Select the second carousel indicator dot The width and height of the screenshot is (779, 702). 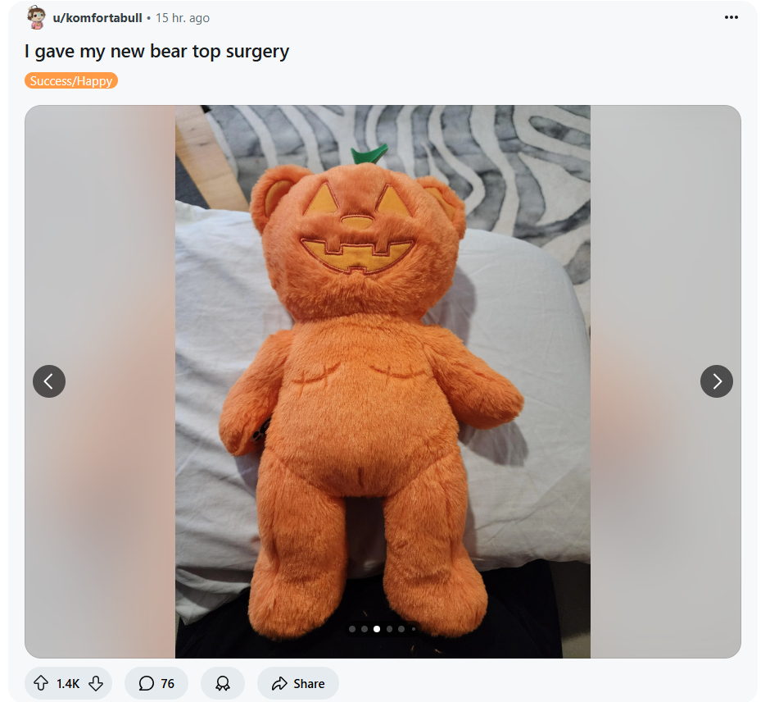365,629
